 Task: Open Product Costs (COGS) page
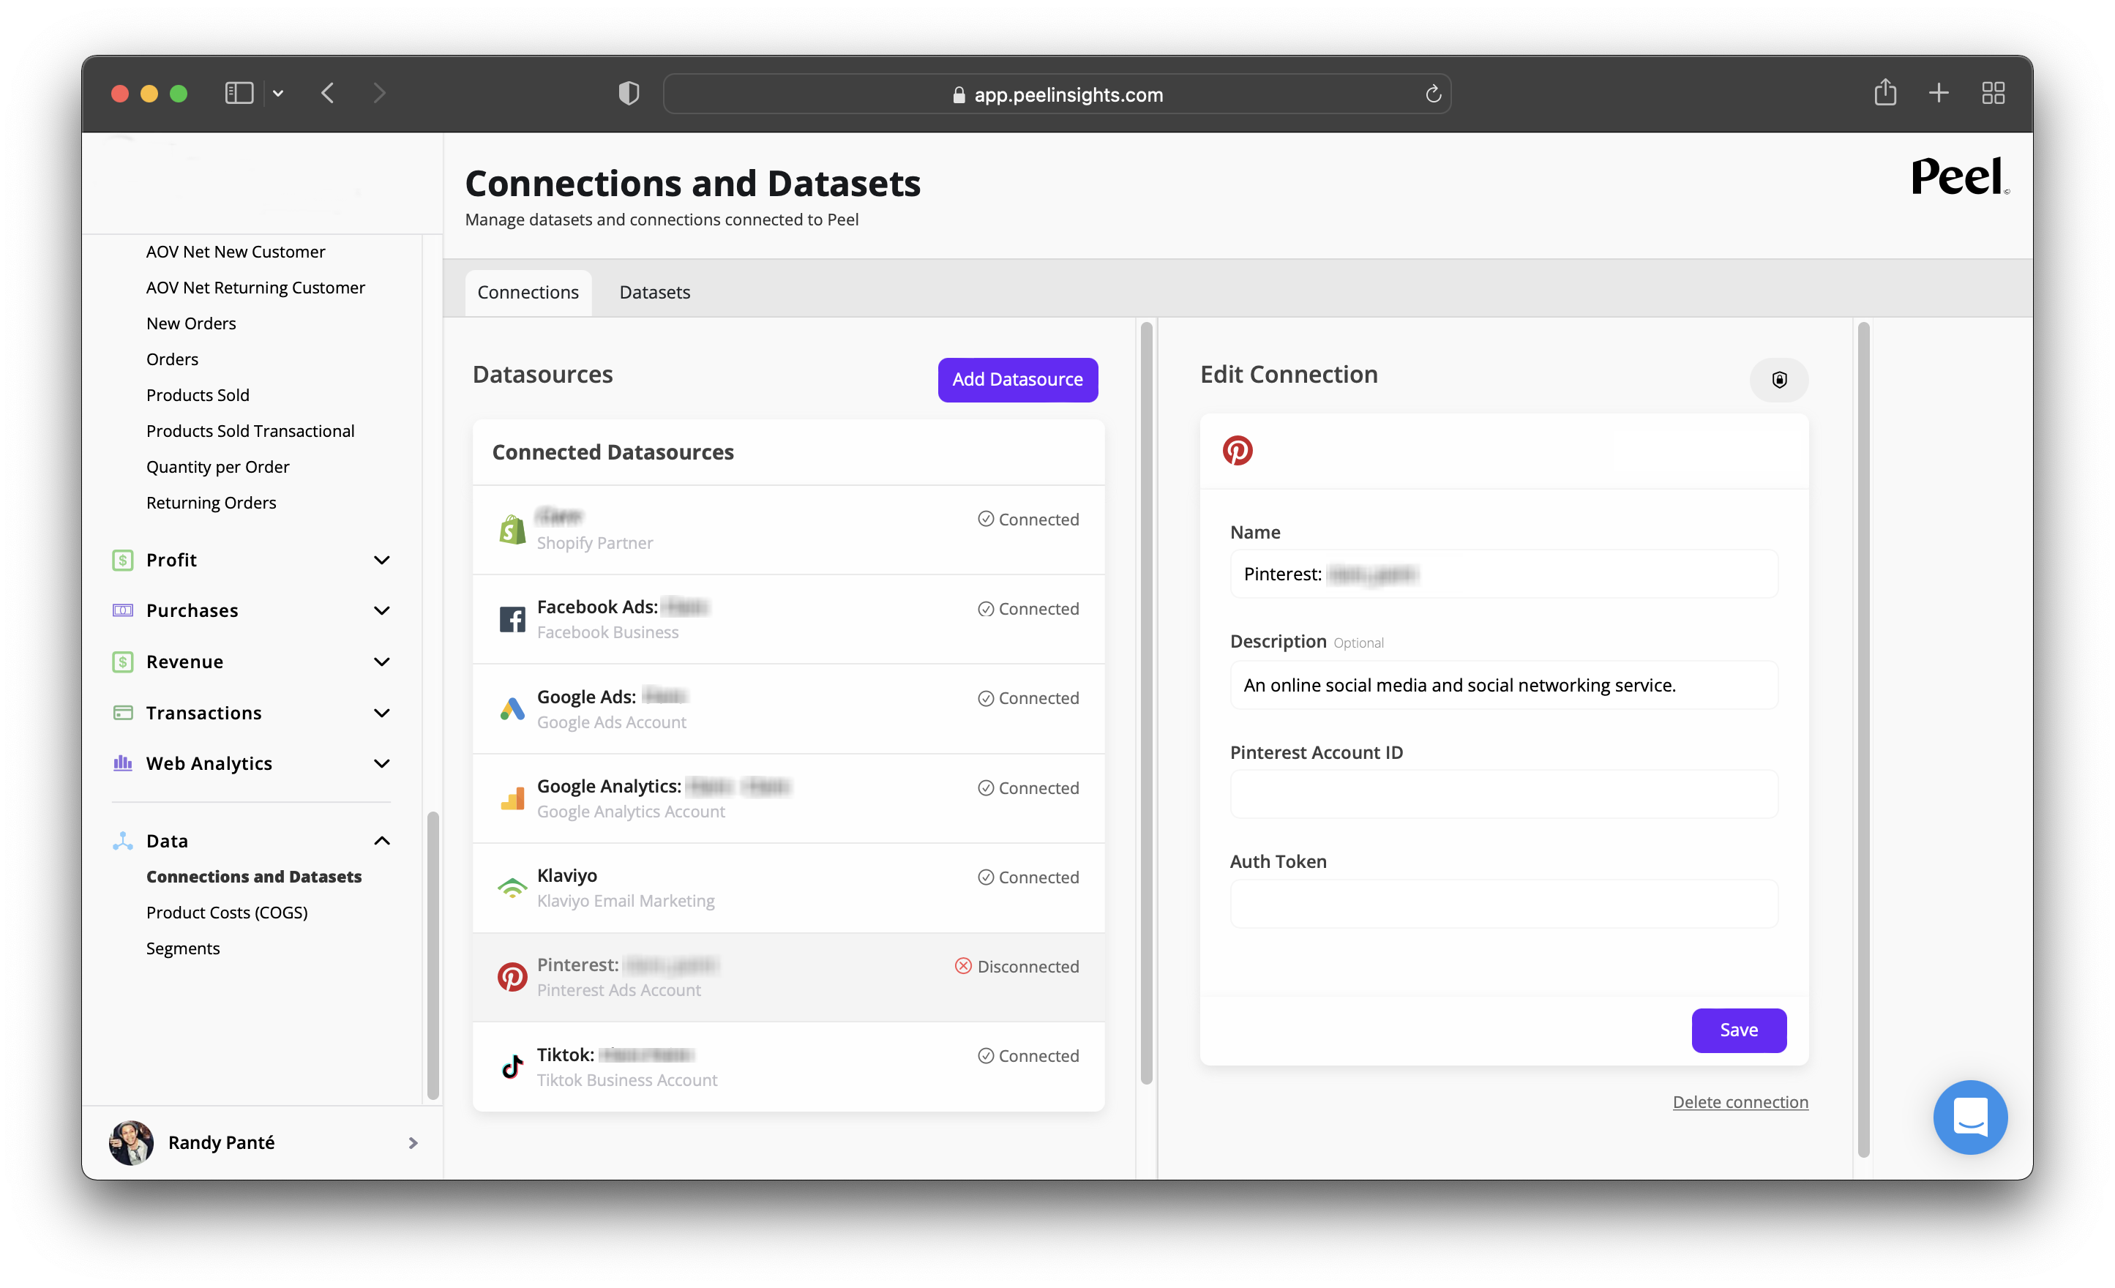pyautogui.click(x=227, y=912)
